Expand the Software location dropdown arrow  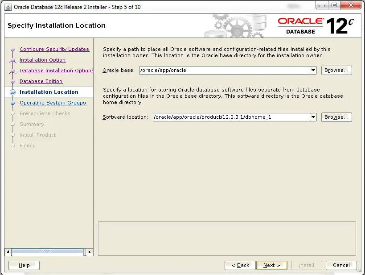313,117
